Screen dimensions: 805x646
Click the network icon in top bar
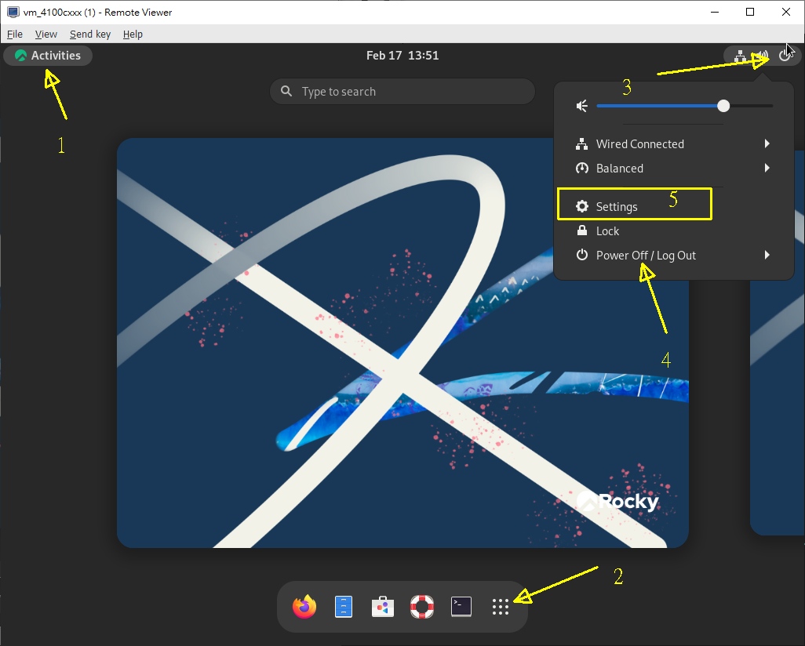pyautogui.click(x=739, y=56)
